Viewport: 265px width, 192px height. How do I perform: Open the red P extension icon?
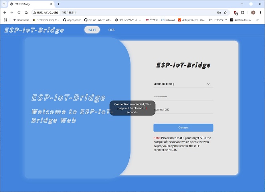[x=235, y=13]
